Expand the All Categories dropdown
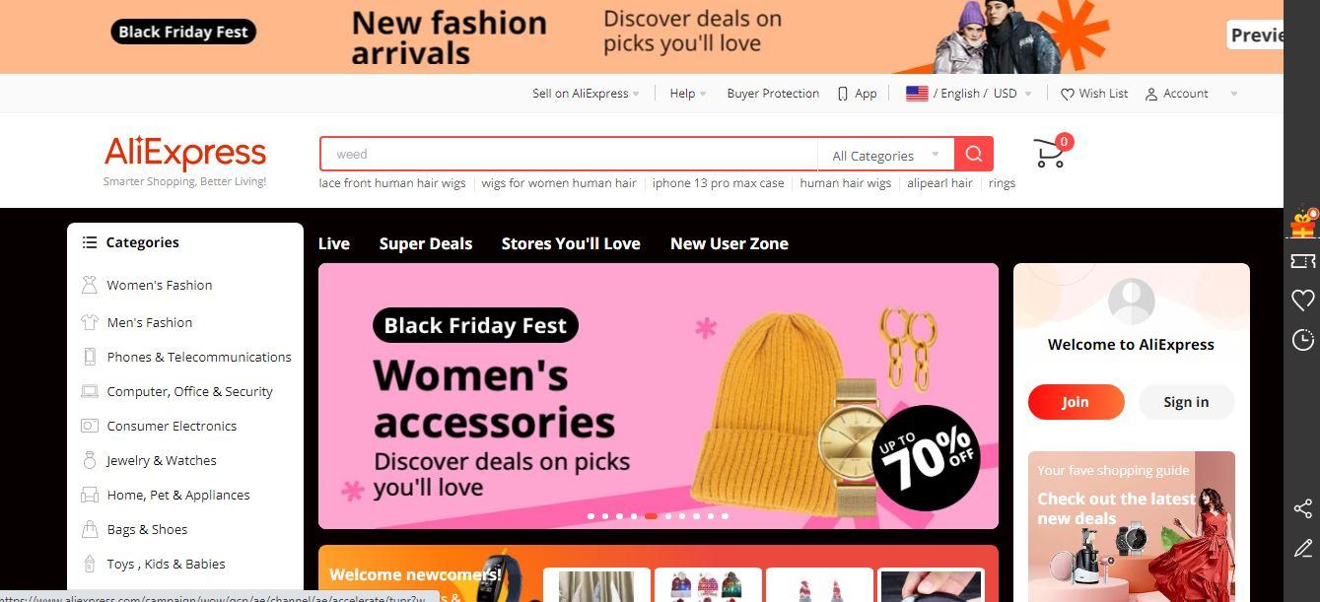Image resolution: width=1320 pixels, height=602 pixels. tap(885, 155)
